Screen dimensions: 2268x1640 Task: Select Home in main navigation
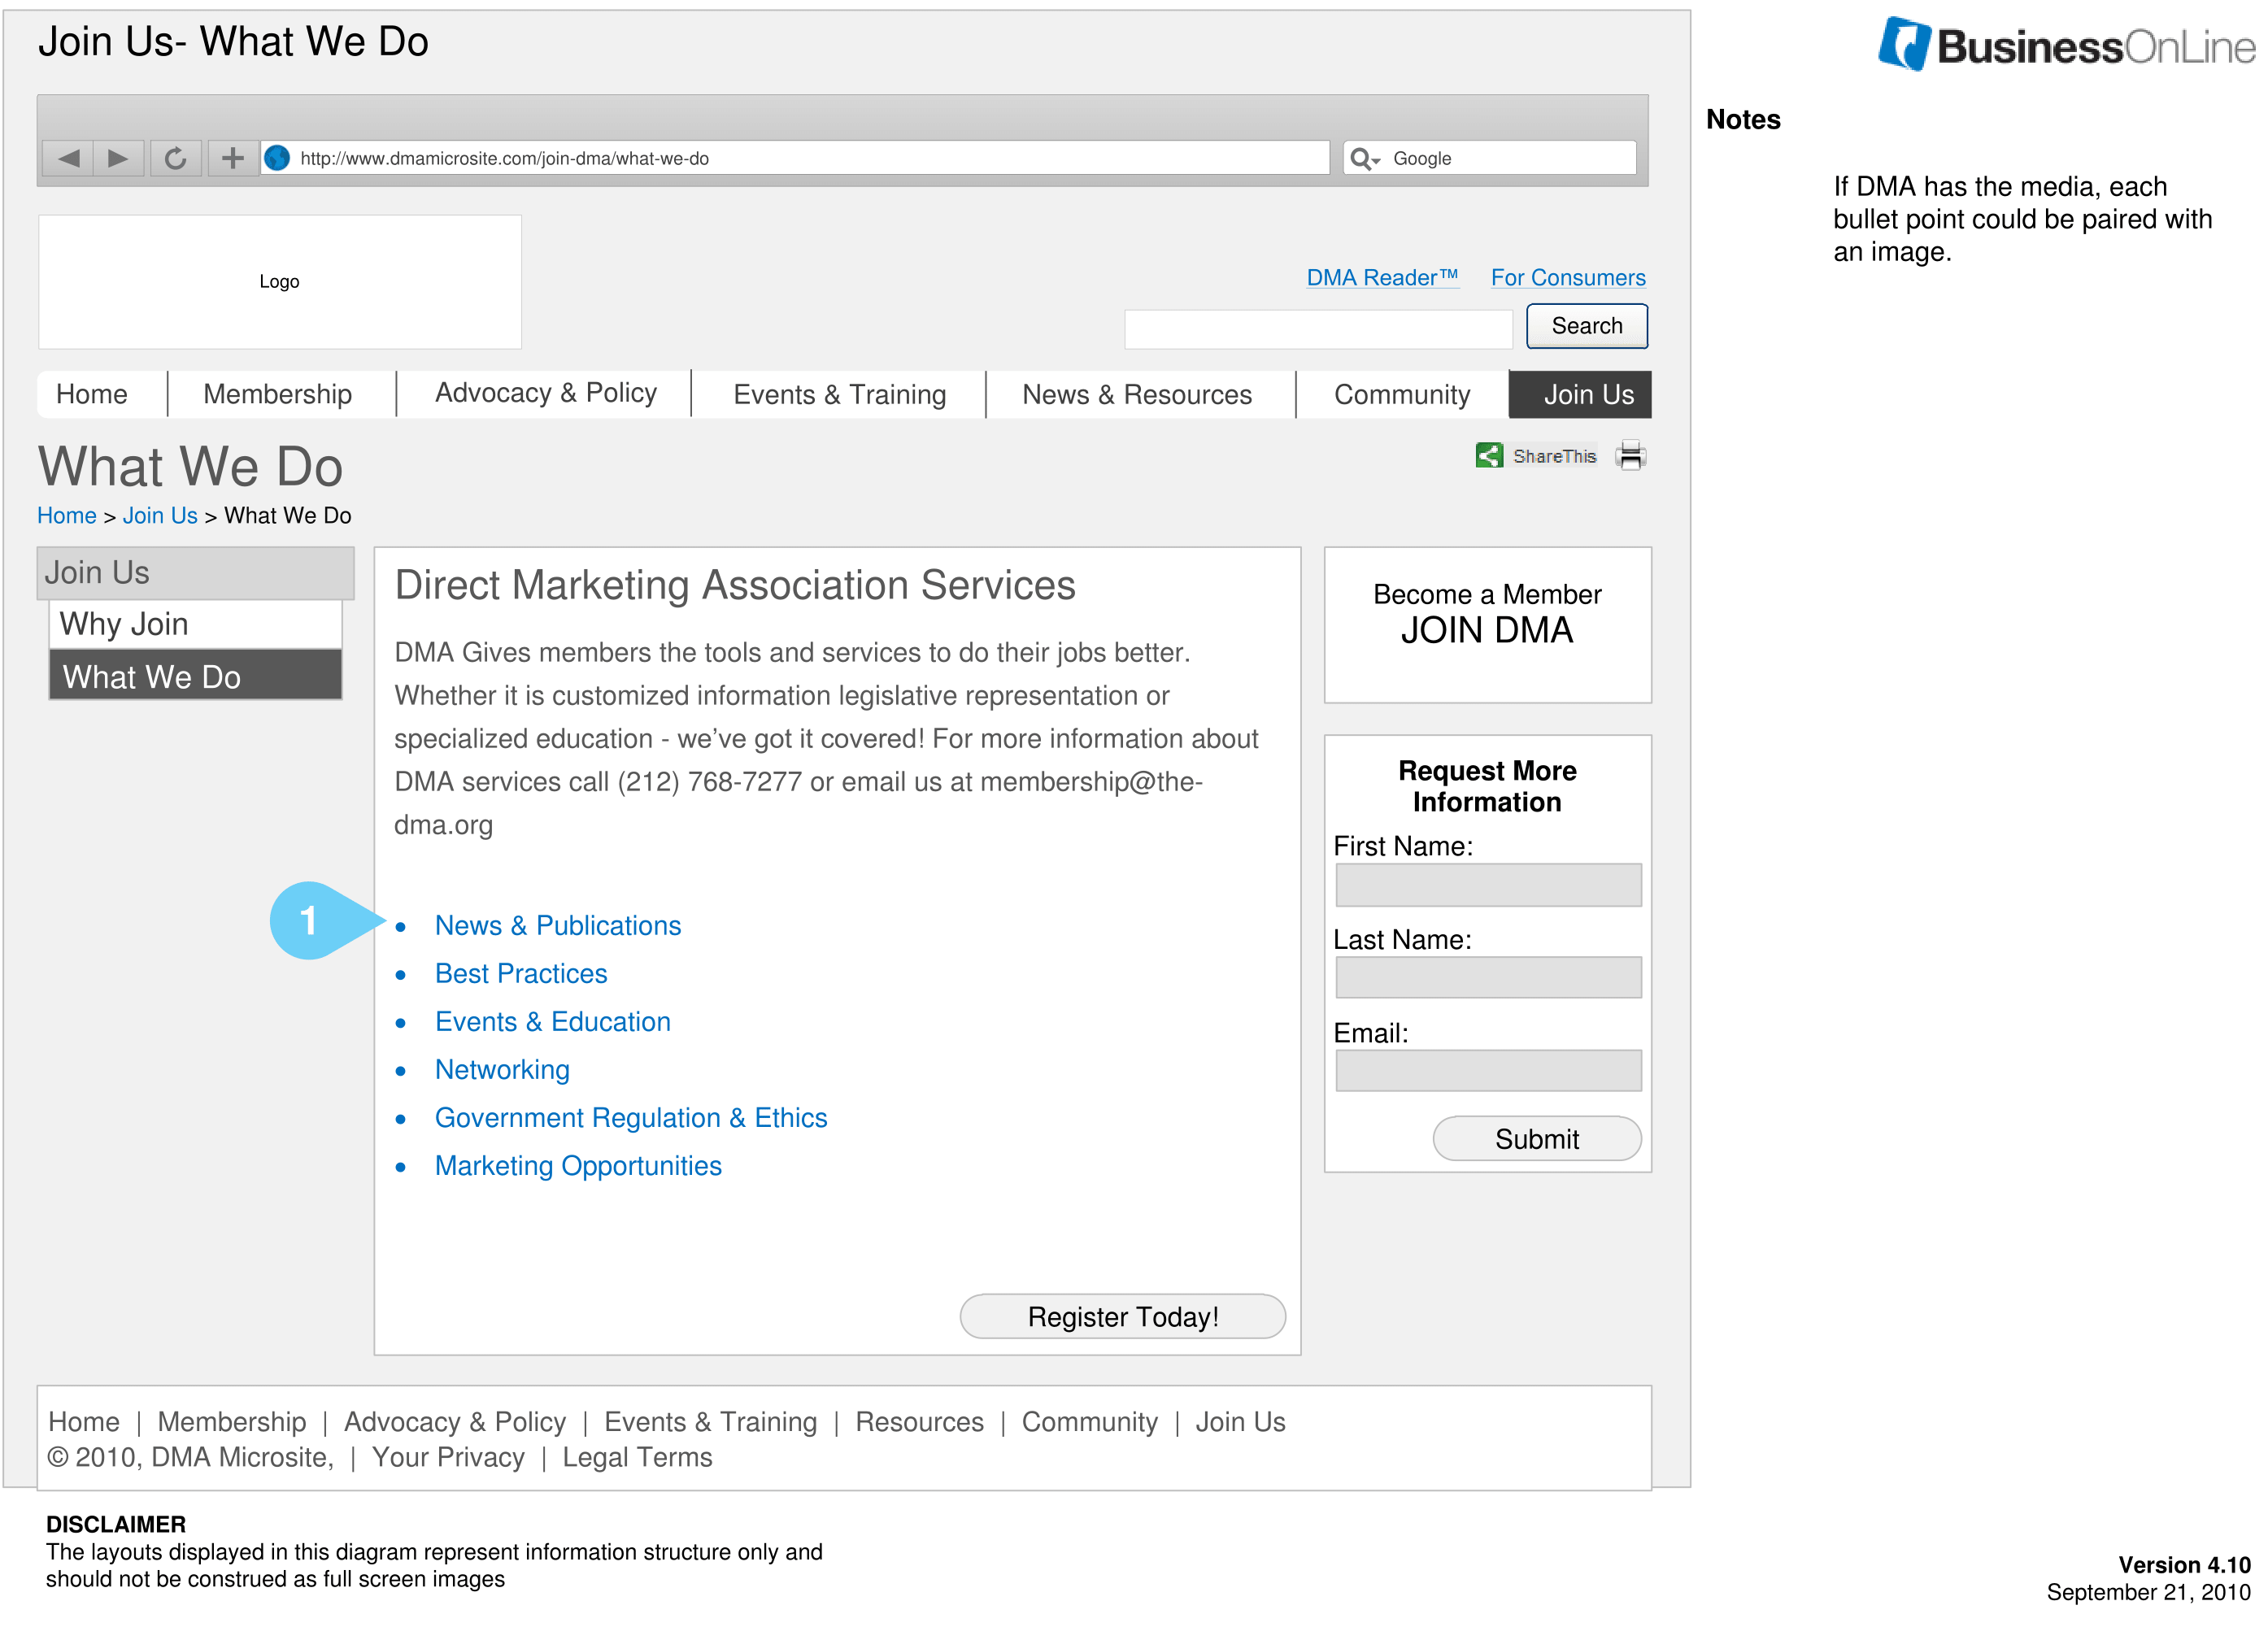click(92, 394)
